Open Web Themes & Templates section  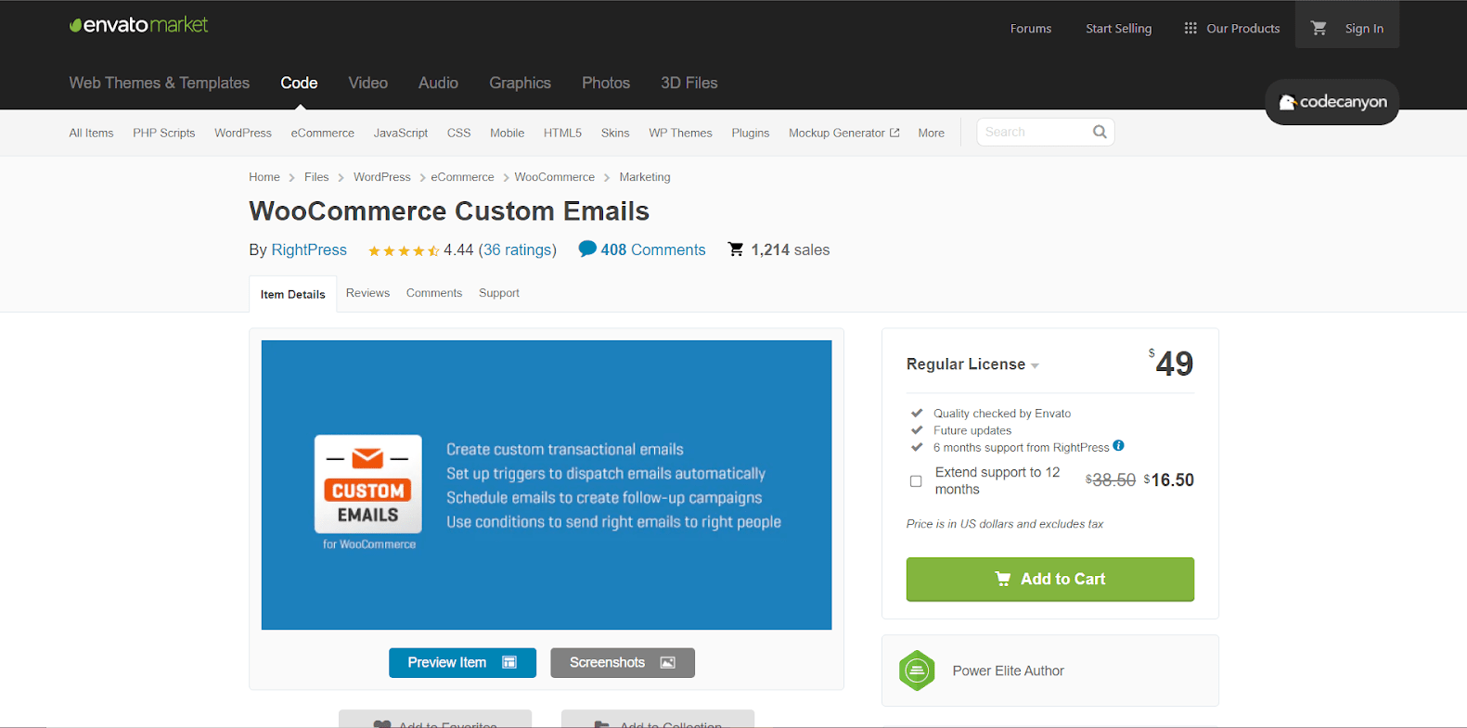160,83
